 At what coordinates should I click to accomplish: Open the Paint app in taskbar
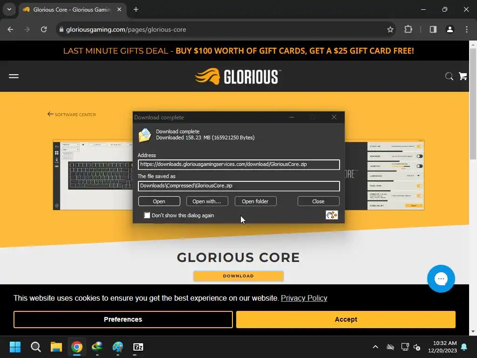118,347
